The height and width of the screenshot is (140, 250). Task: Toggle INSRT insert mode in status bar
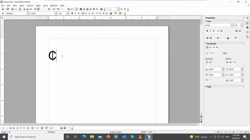coord(144,132)
